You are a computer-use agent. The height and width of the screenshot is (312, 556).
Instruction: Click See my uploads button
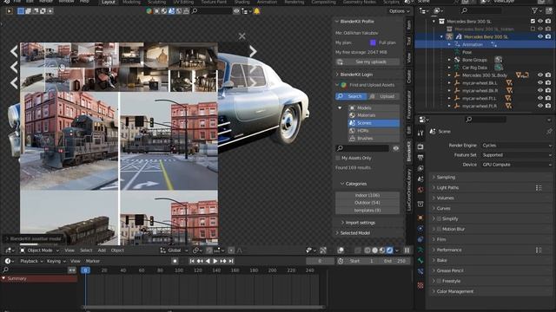(x=367, y=62)
